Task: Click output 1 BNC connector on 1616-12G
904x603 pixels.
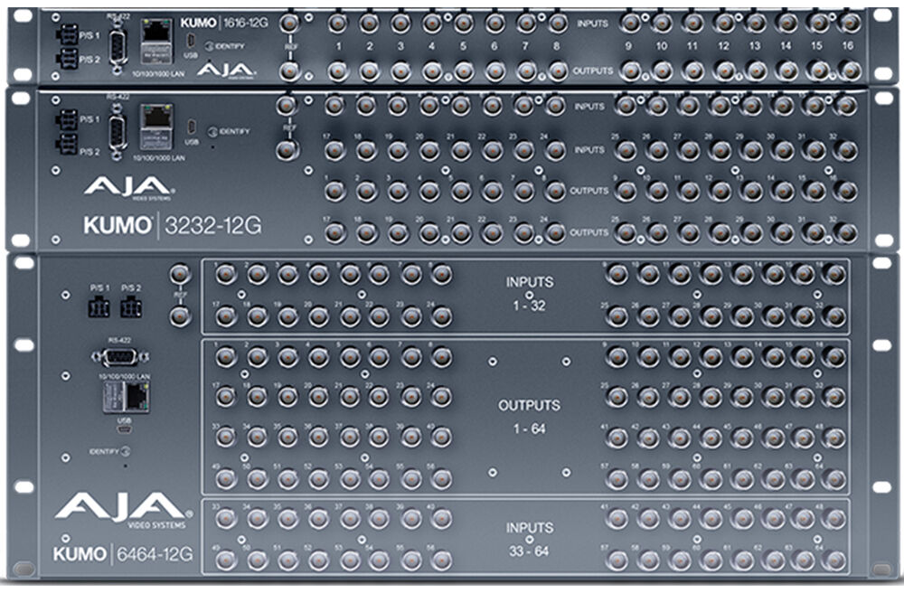Action: [x=338, y=71]
